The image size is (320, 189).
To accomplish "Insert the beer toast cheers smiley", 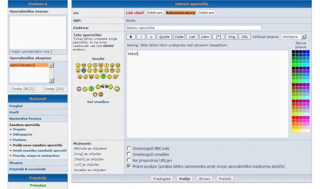I will pyautogui.click(x=104, y=86).
